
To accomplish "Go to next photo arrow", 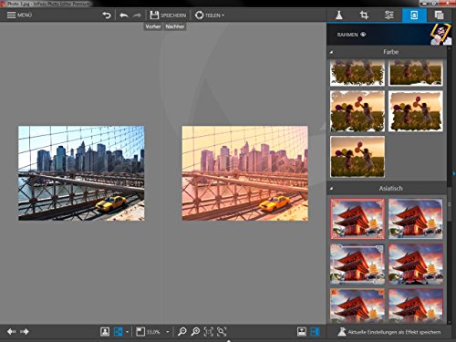I will click(x=25, y=331).
